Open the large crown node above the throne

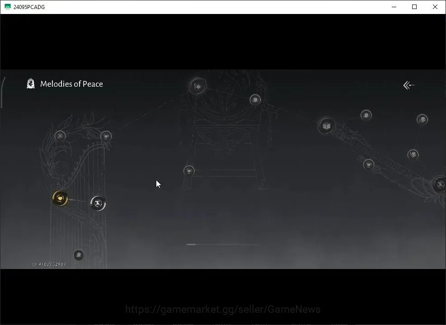tap(197, 86)
